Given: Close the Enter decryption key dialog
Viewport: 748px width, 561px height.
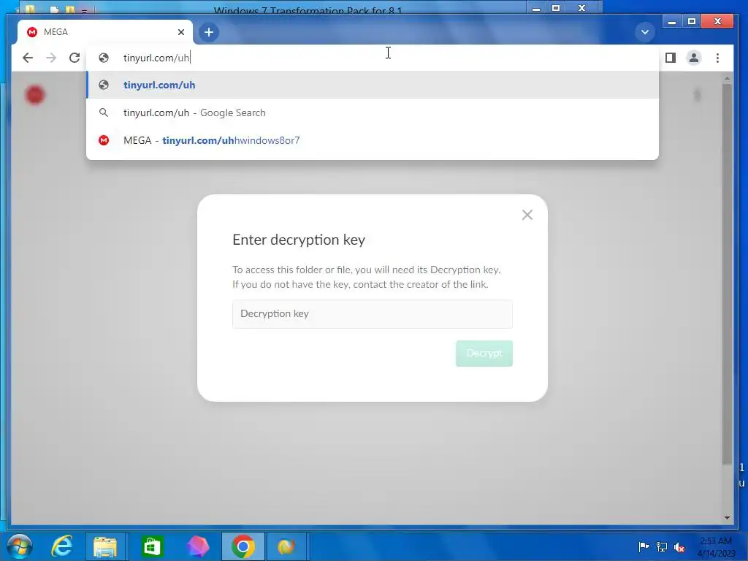Looking at the screenshot, I should coord(527,215).
